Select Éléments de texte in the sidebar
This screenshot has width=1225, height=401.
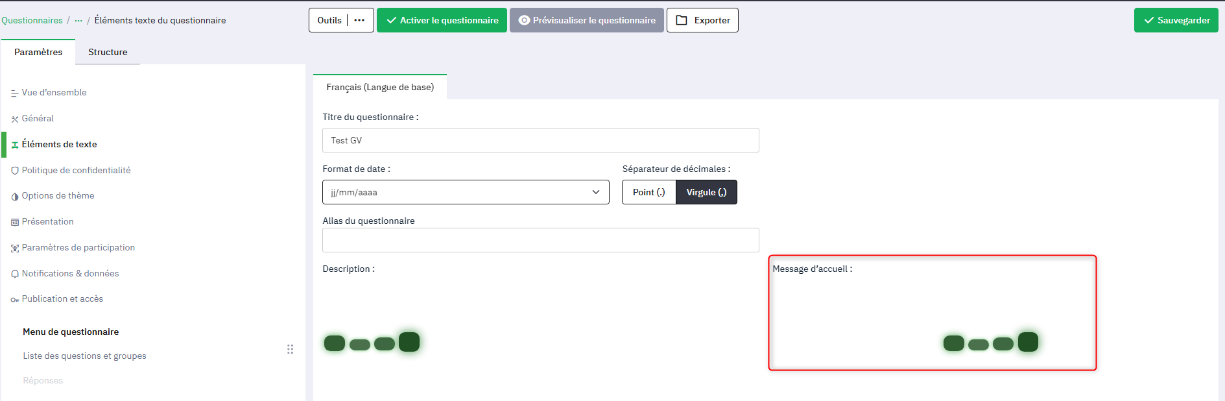pos(60,144)
